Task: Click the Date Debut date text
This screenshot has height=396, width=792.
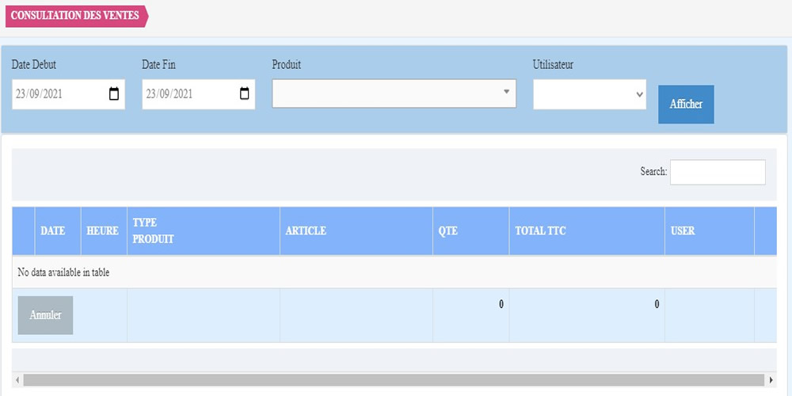Action: pos(40,94)
